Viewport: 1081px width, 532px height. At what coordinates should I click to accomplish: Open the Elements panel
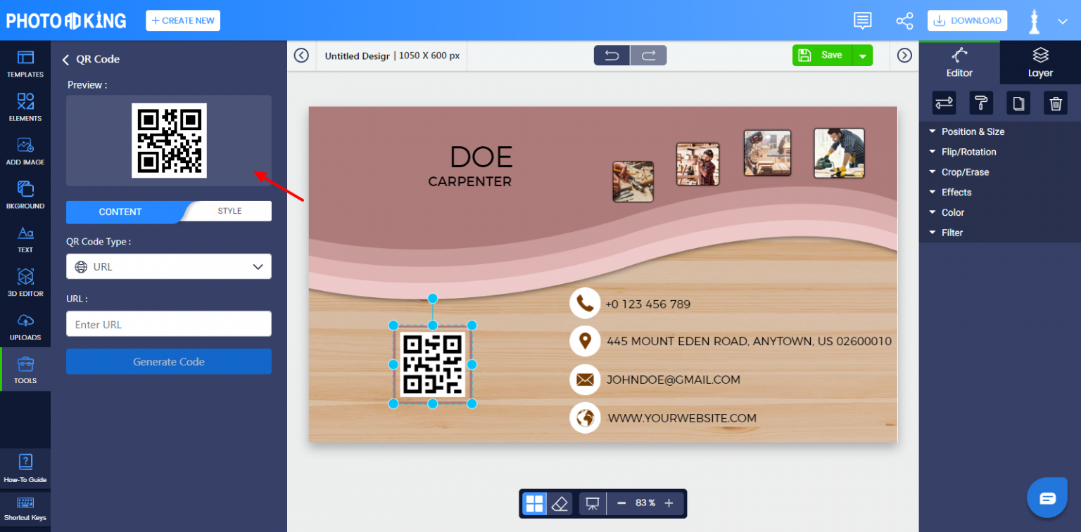[x=25, y=108]
